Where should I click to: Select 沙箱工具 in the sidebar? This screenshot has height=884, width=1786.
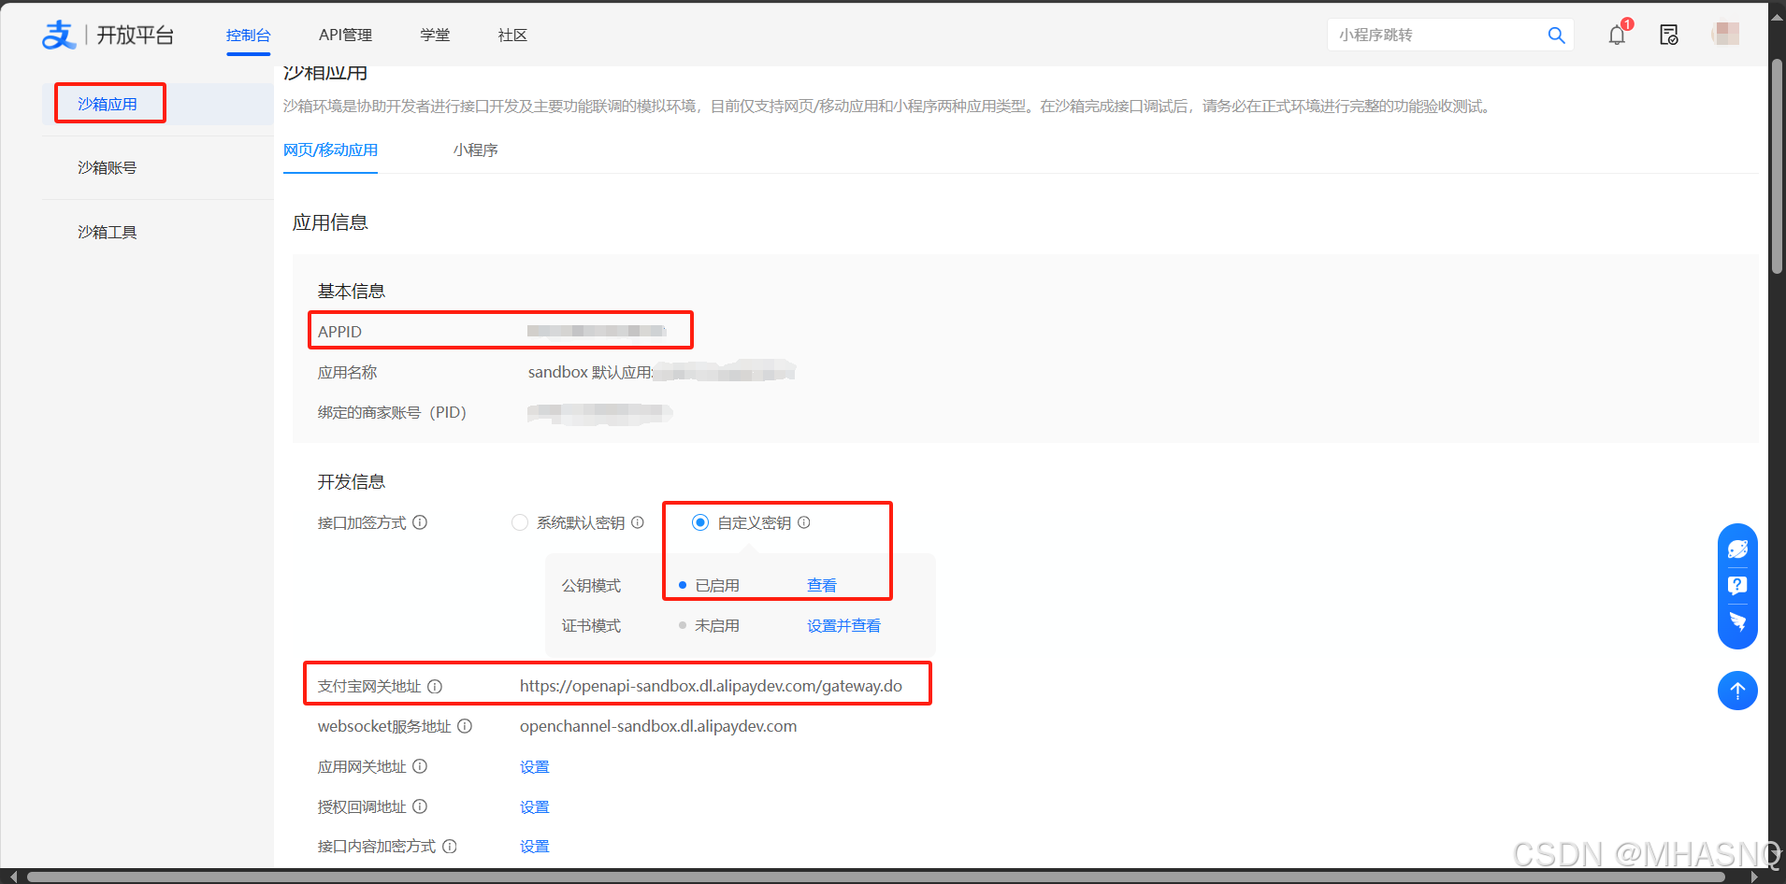pyautogui.click(x=108, y=232)
